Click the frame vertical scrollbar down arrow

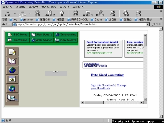145,99
